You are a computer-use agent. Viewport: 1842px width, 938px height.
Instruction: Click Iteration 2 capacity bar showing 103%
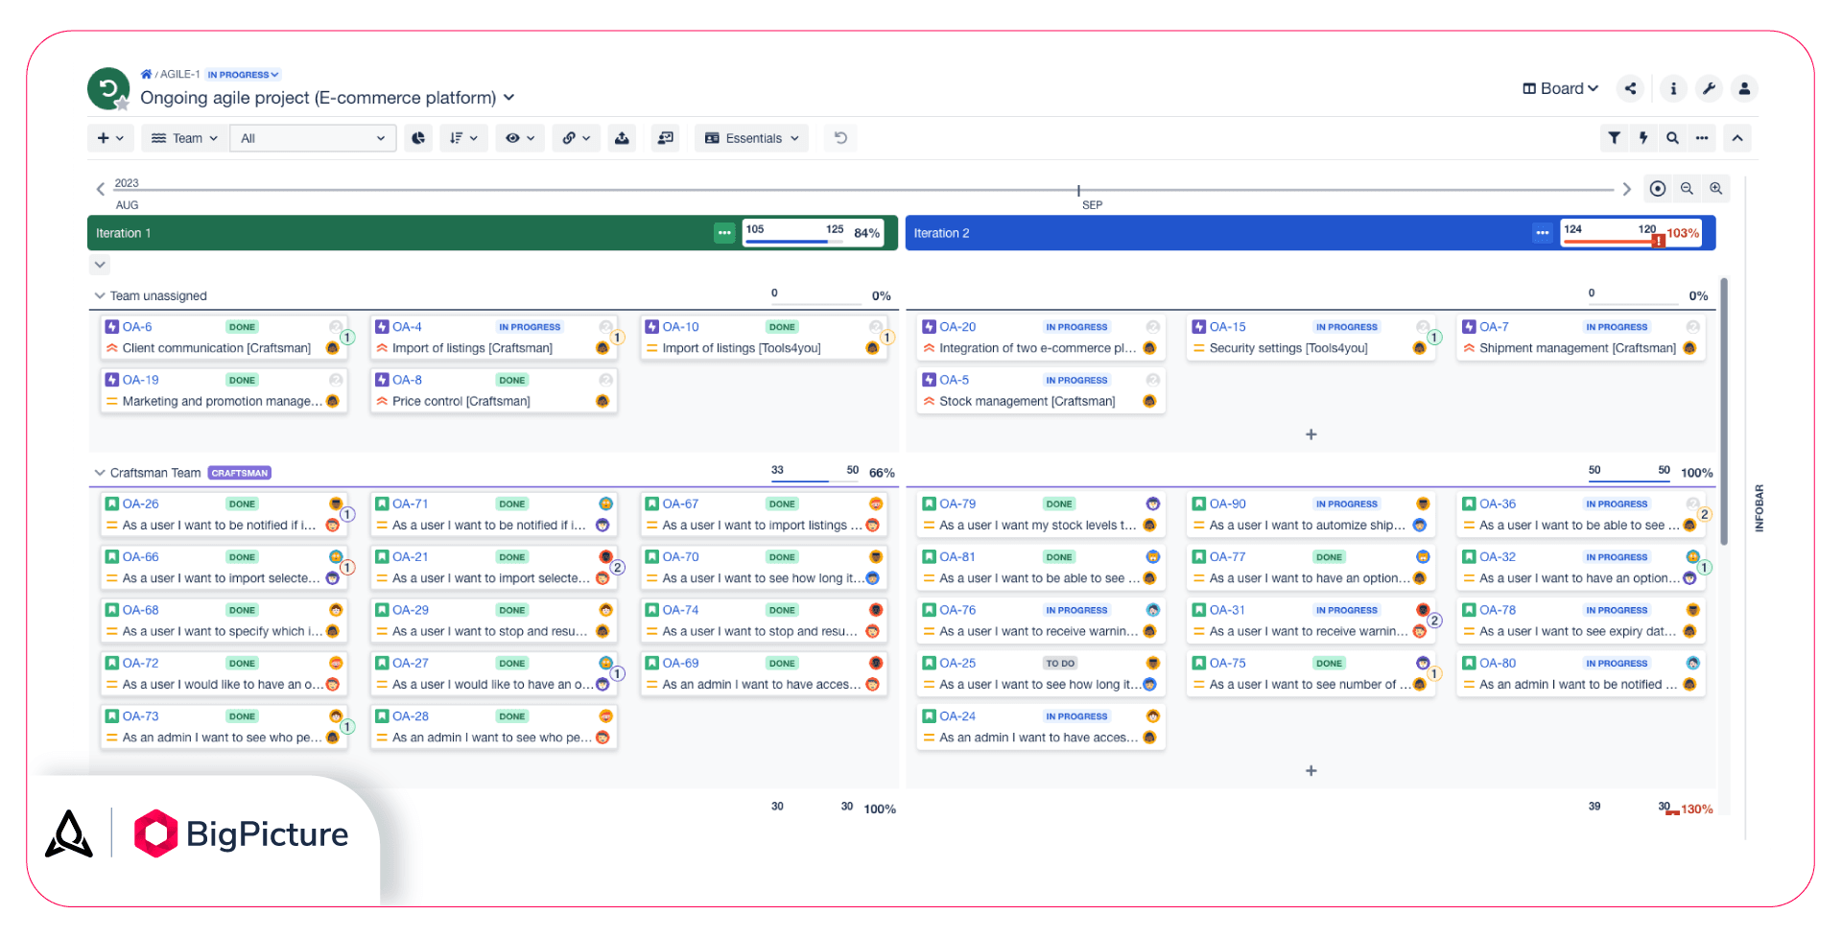click(x=1631, y=233)
